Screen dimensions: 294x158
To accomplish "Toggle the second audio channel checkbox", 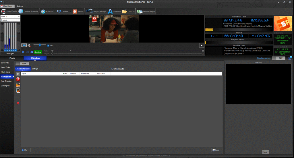I will [7, 50].
